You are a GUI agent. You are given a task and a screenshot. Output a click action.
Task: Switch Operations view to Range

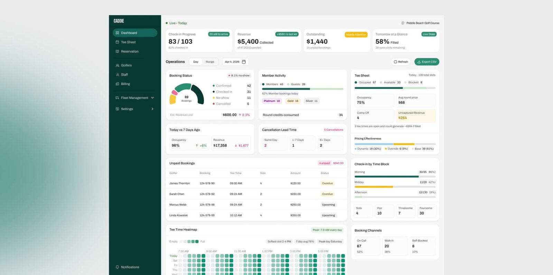pyautogui.click(x=210, y=62)
